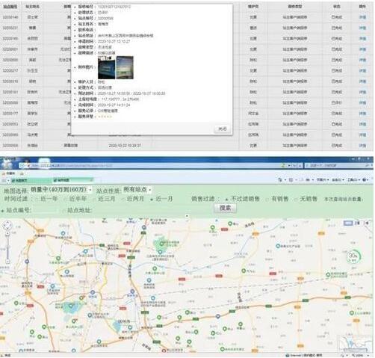Click the map zoom level slider
This screenshot has width=375, height=358.
[x=7, y=247]
